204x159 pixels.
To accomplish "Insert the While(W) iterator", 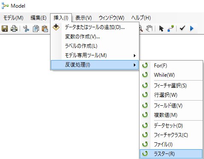I will 171,75.
